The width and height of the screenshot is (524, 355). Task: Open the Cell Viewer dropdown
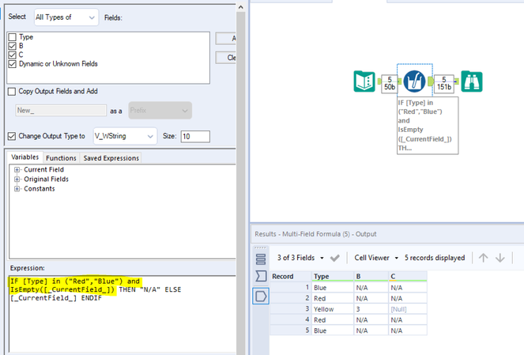point(376,258)
